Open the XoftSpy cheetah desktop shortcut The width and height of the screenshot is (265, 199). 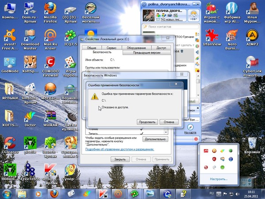(30, 65)
